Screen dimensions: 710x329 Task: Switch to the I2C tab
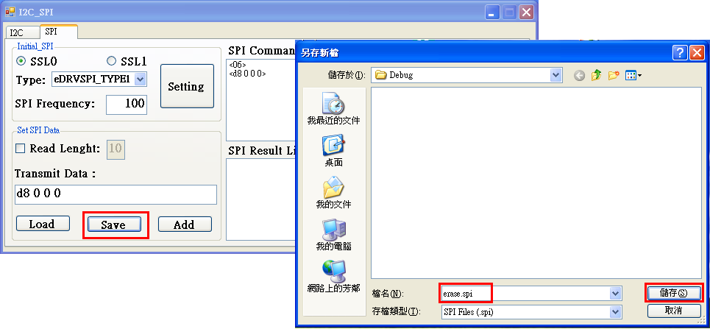click(x=17, y=32)
